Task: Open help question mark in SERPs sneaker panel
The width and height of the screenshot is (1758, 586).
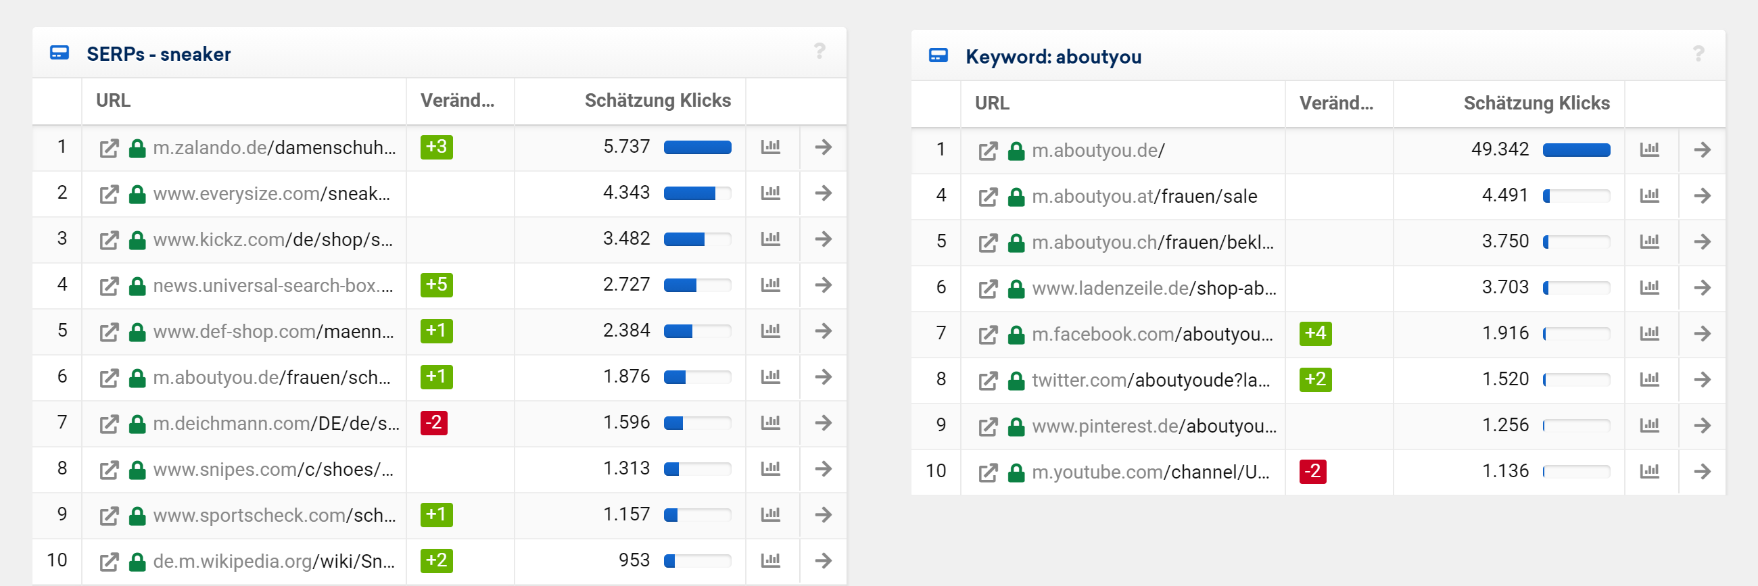Action: pos(819,51)
